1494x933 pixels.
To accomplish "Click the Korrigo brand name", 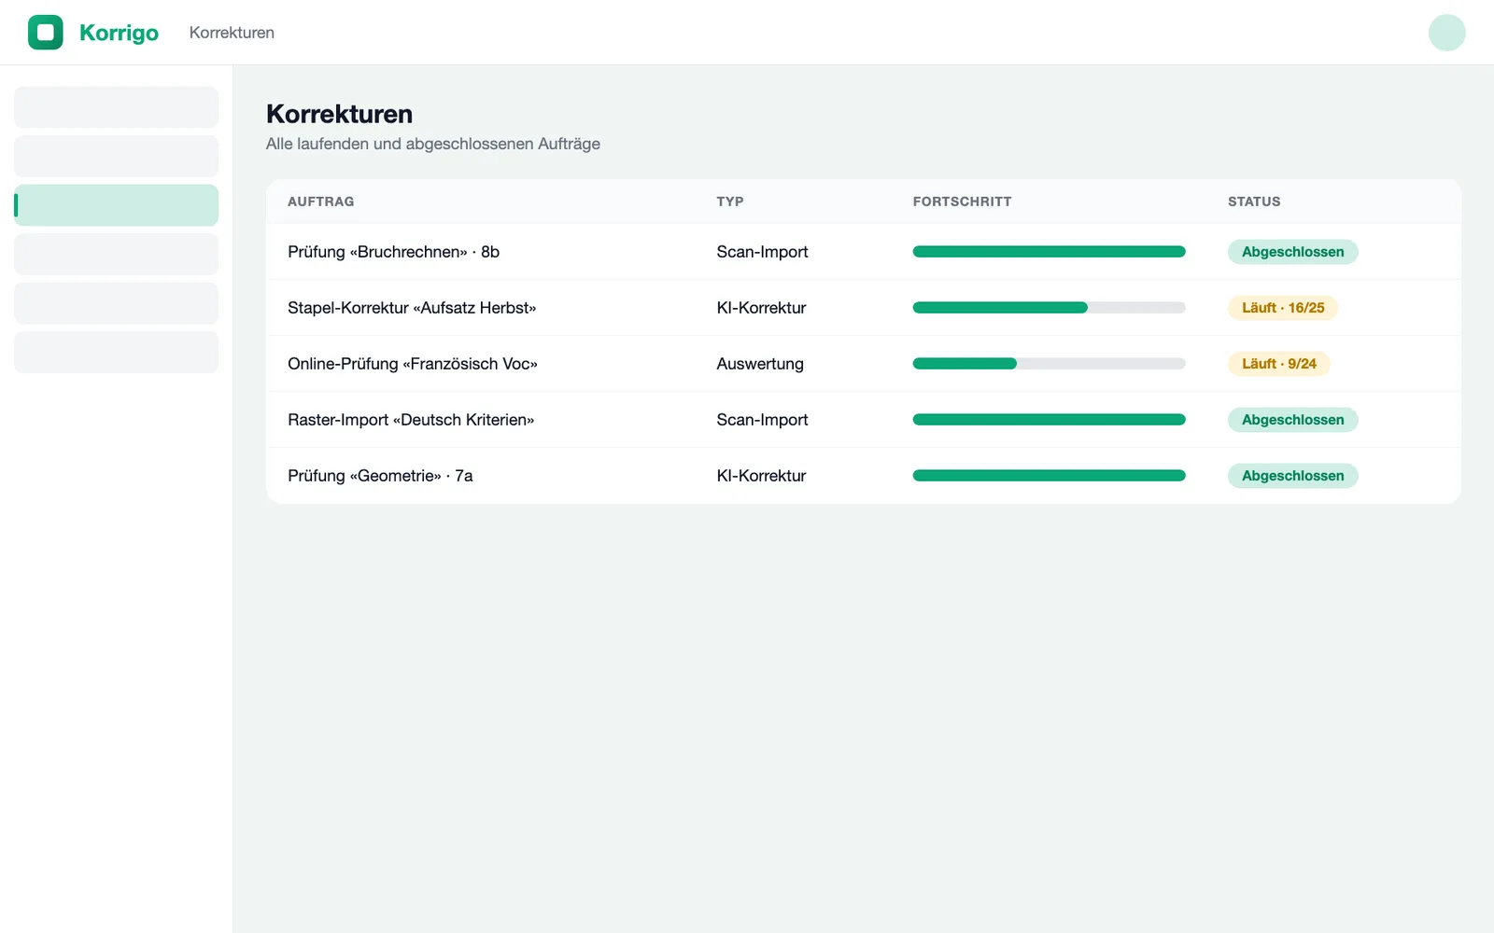I will [119, 33].
